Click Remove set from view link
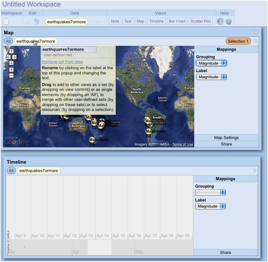 [62, 61]
